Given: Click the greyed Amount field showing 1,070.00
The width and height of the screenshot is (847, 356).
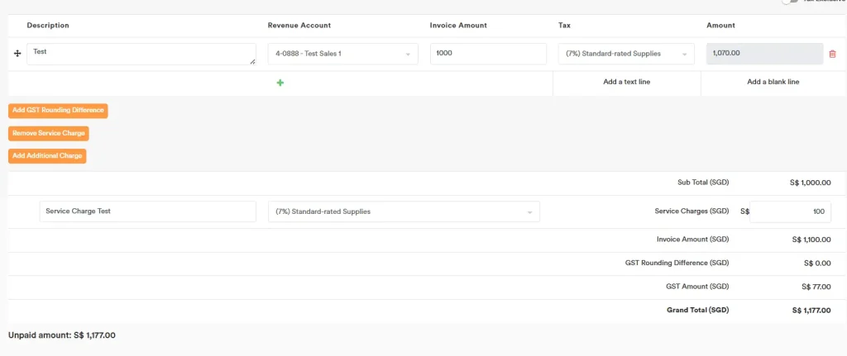Looking at the screenshot, I should point(763,54).
